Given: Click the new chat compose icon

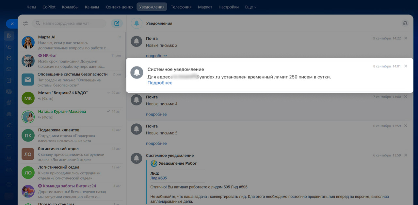Looking at the screenshot, I should [117, 24].
